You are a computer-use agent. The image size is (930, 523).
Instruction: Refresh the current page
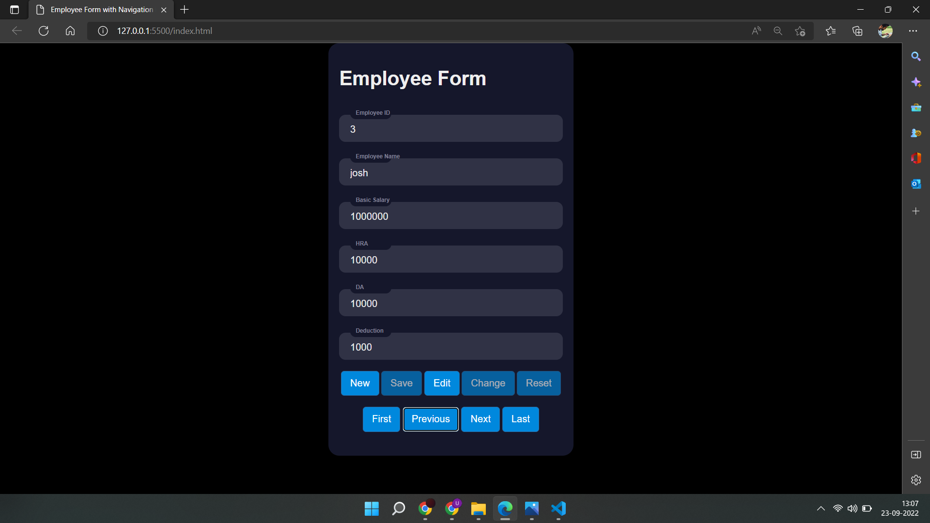43,31
